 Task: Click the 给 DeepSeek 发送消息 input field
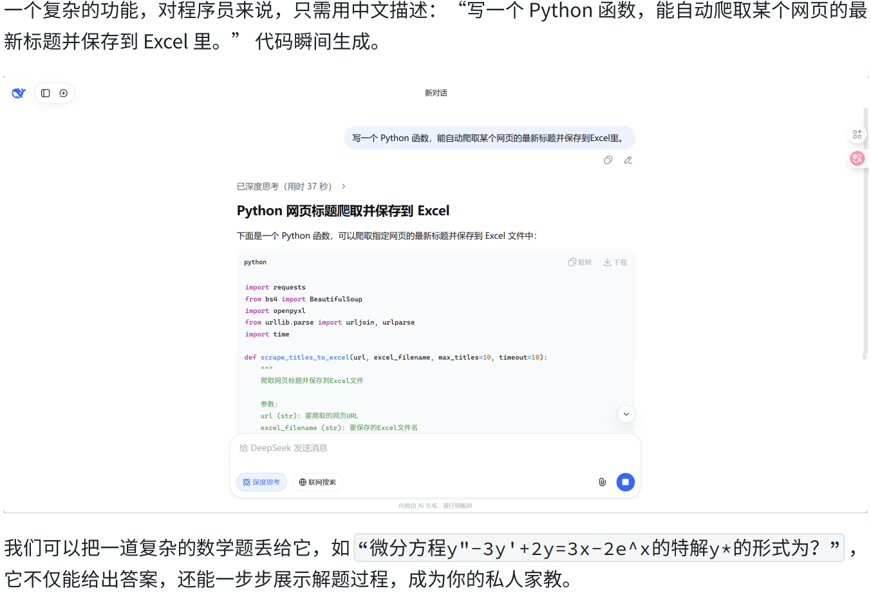(x=435, y=448)
